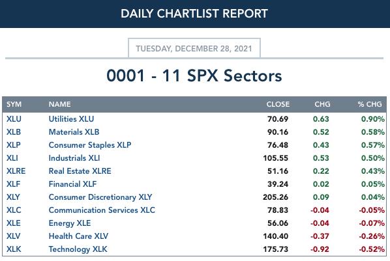Open the Technology XLK link
This screenshot has height=261, width=390.
78,249
